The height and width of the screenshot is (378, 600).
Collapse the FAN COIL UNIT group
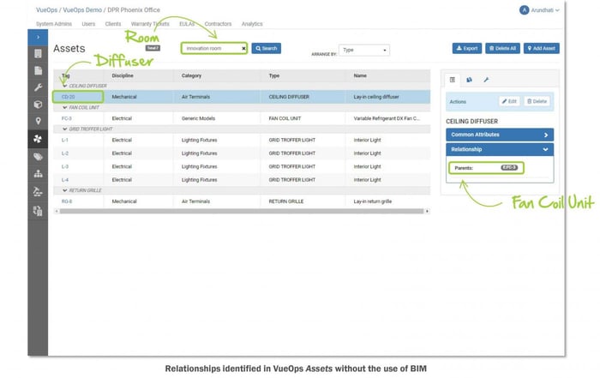64,108
